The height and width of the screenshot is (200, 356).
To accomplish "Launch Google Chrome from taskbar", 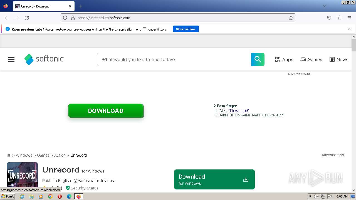I will 50,196.
